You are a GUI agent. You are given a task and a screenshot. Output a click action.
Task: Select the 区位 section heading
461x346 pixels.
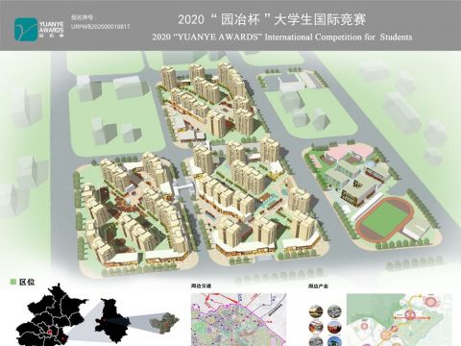point(27,282)
